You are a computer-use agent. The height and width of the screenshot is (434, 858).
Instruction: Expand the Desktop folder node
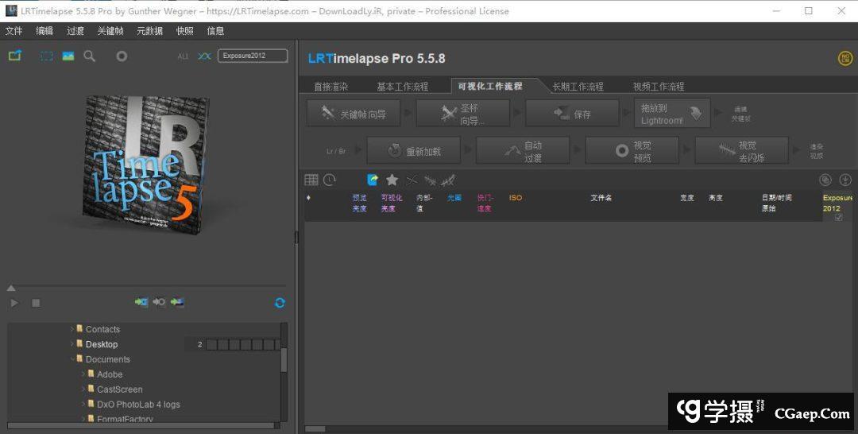coord(71,343)
